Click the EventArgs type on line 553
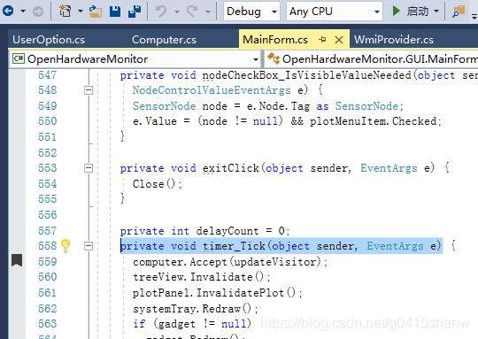478x339 pixels. 389,168
